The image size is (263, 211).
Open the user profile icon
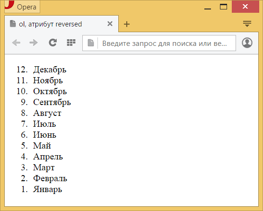247,43
